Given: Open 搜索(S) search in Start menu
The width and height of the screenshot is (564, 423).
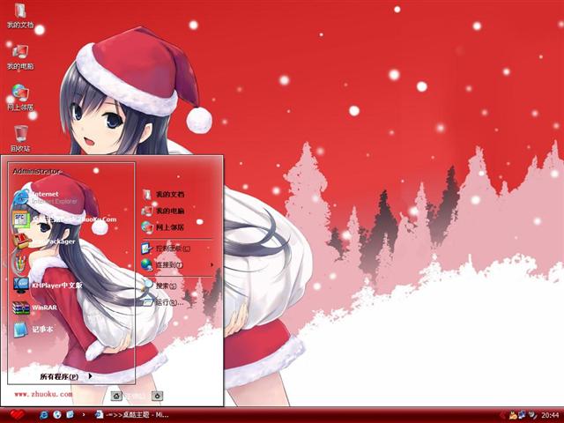Looking at the screenshot, I should (x=160, y=286).
